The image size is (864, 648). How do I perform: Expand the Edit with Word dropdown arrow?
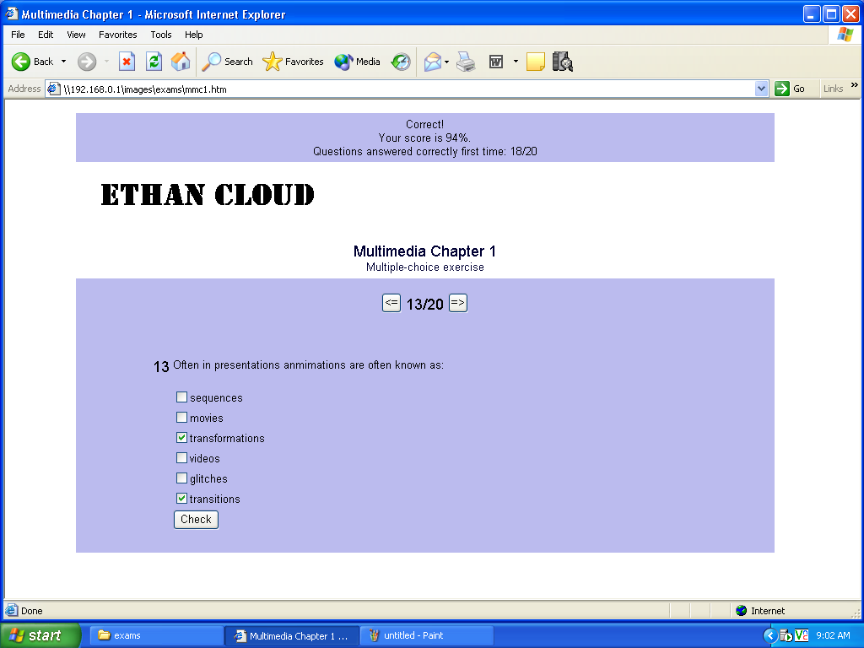pos(516,62)
